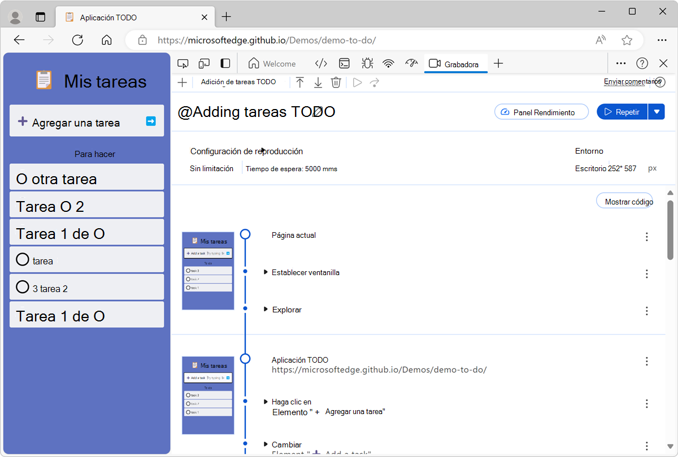Image resolution: width=678 pixels, height=457 pixels.
Task: Open Panel Rendimiento
Action: tap(541, 112)
